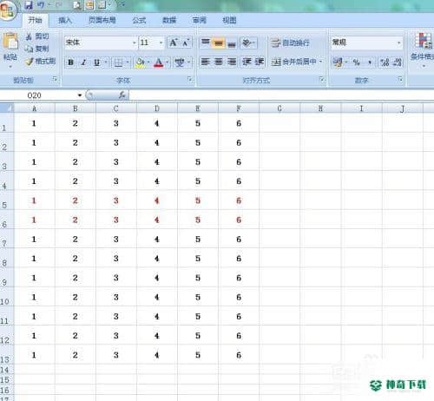The image size is (434, 401).
Task: Toggle Italic formatting button
Action: 84,62
